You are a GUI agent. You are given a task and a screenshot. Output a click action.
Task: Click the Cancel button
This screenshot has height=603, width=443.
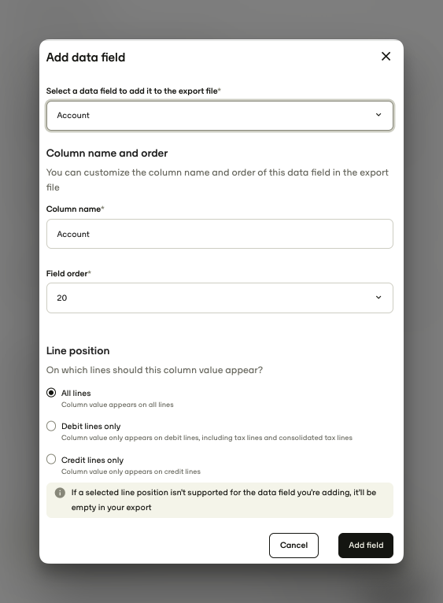point(293,546)
